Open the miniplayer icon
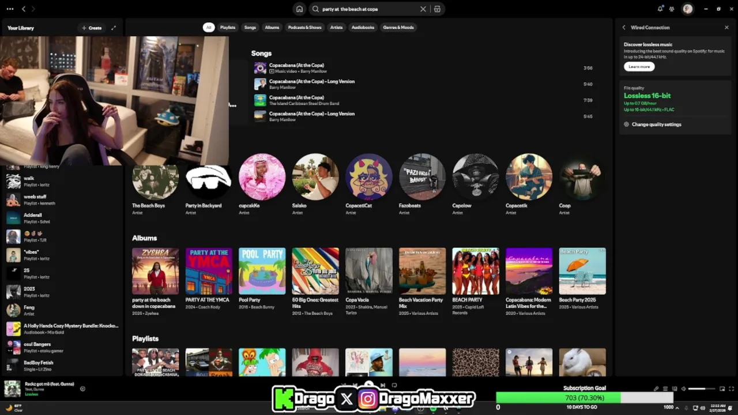Screen dimensions: 738x415 point(722,388)
